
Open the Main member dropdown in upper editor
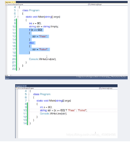pyautogui.click(x=108, y=4)
